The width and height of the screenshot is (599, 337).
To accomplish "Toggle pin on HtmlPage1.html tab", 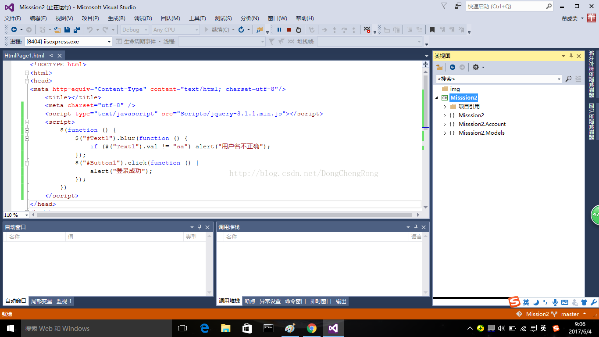I will tap(51, 56).
